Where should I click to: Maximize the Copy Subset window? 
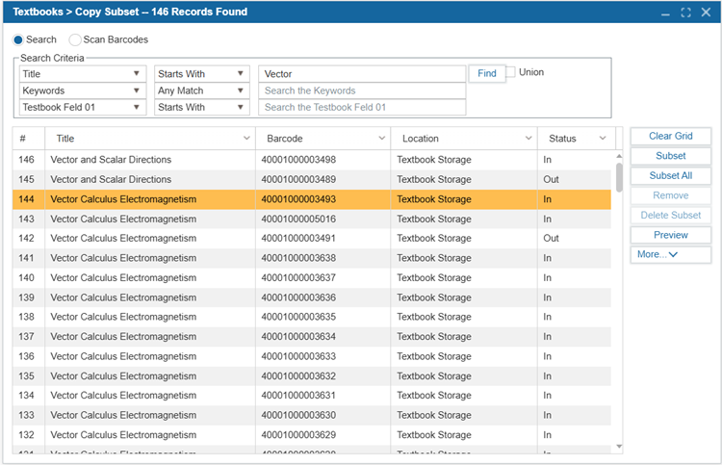tap(685, 13)
